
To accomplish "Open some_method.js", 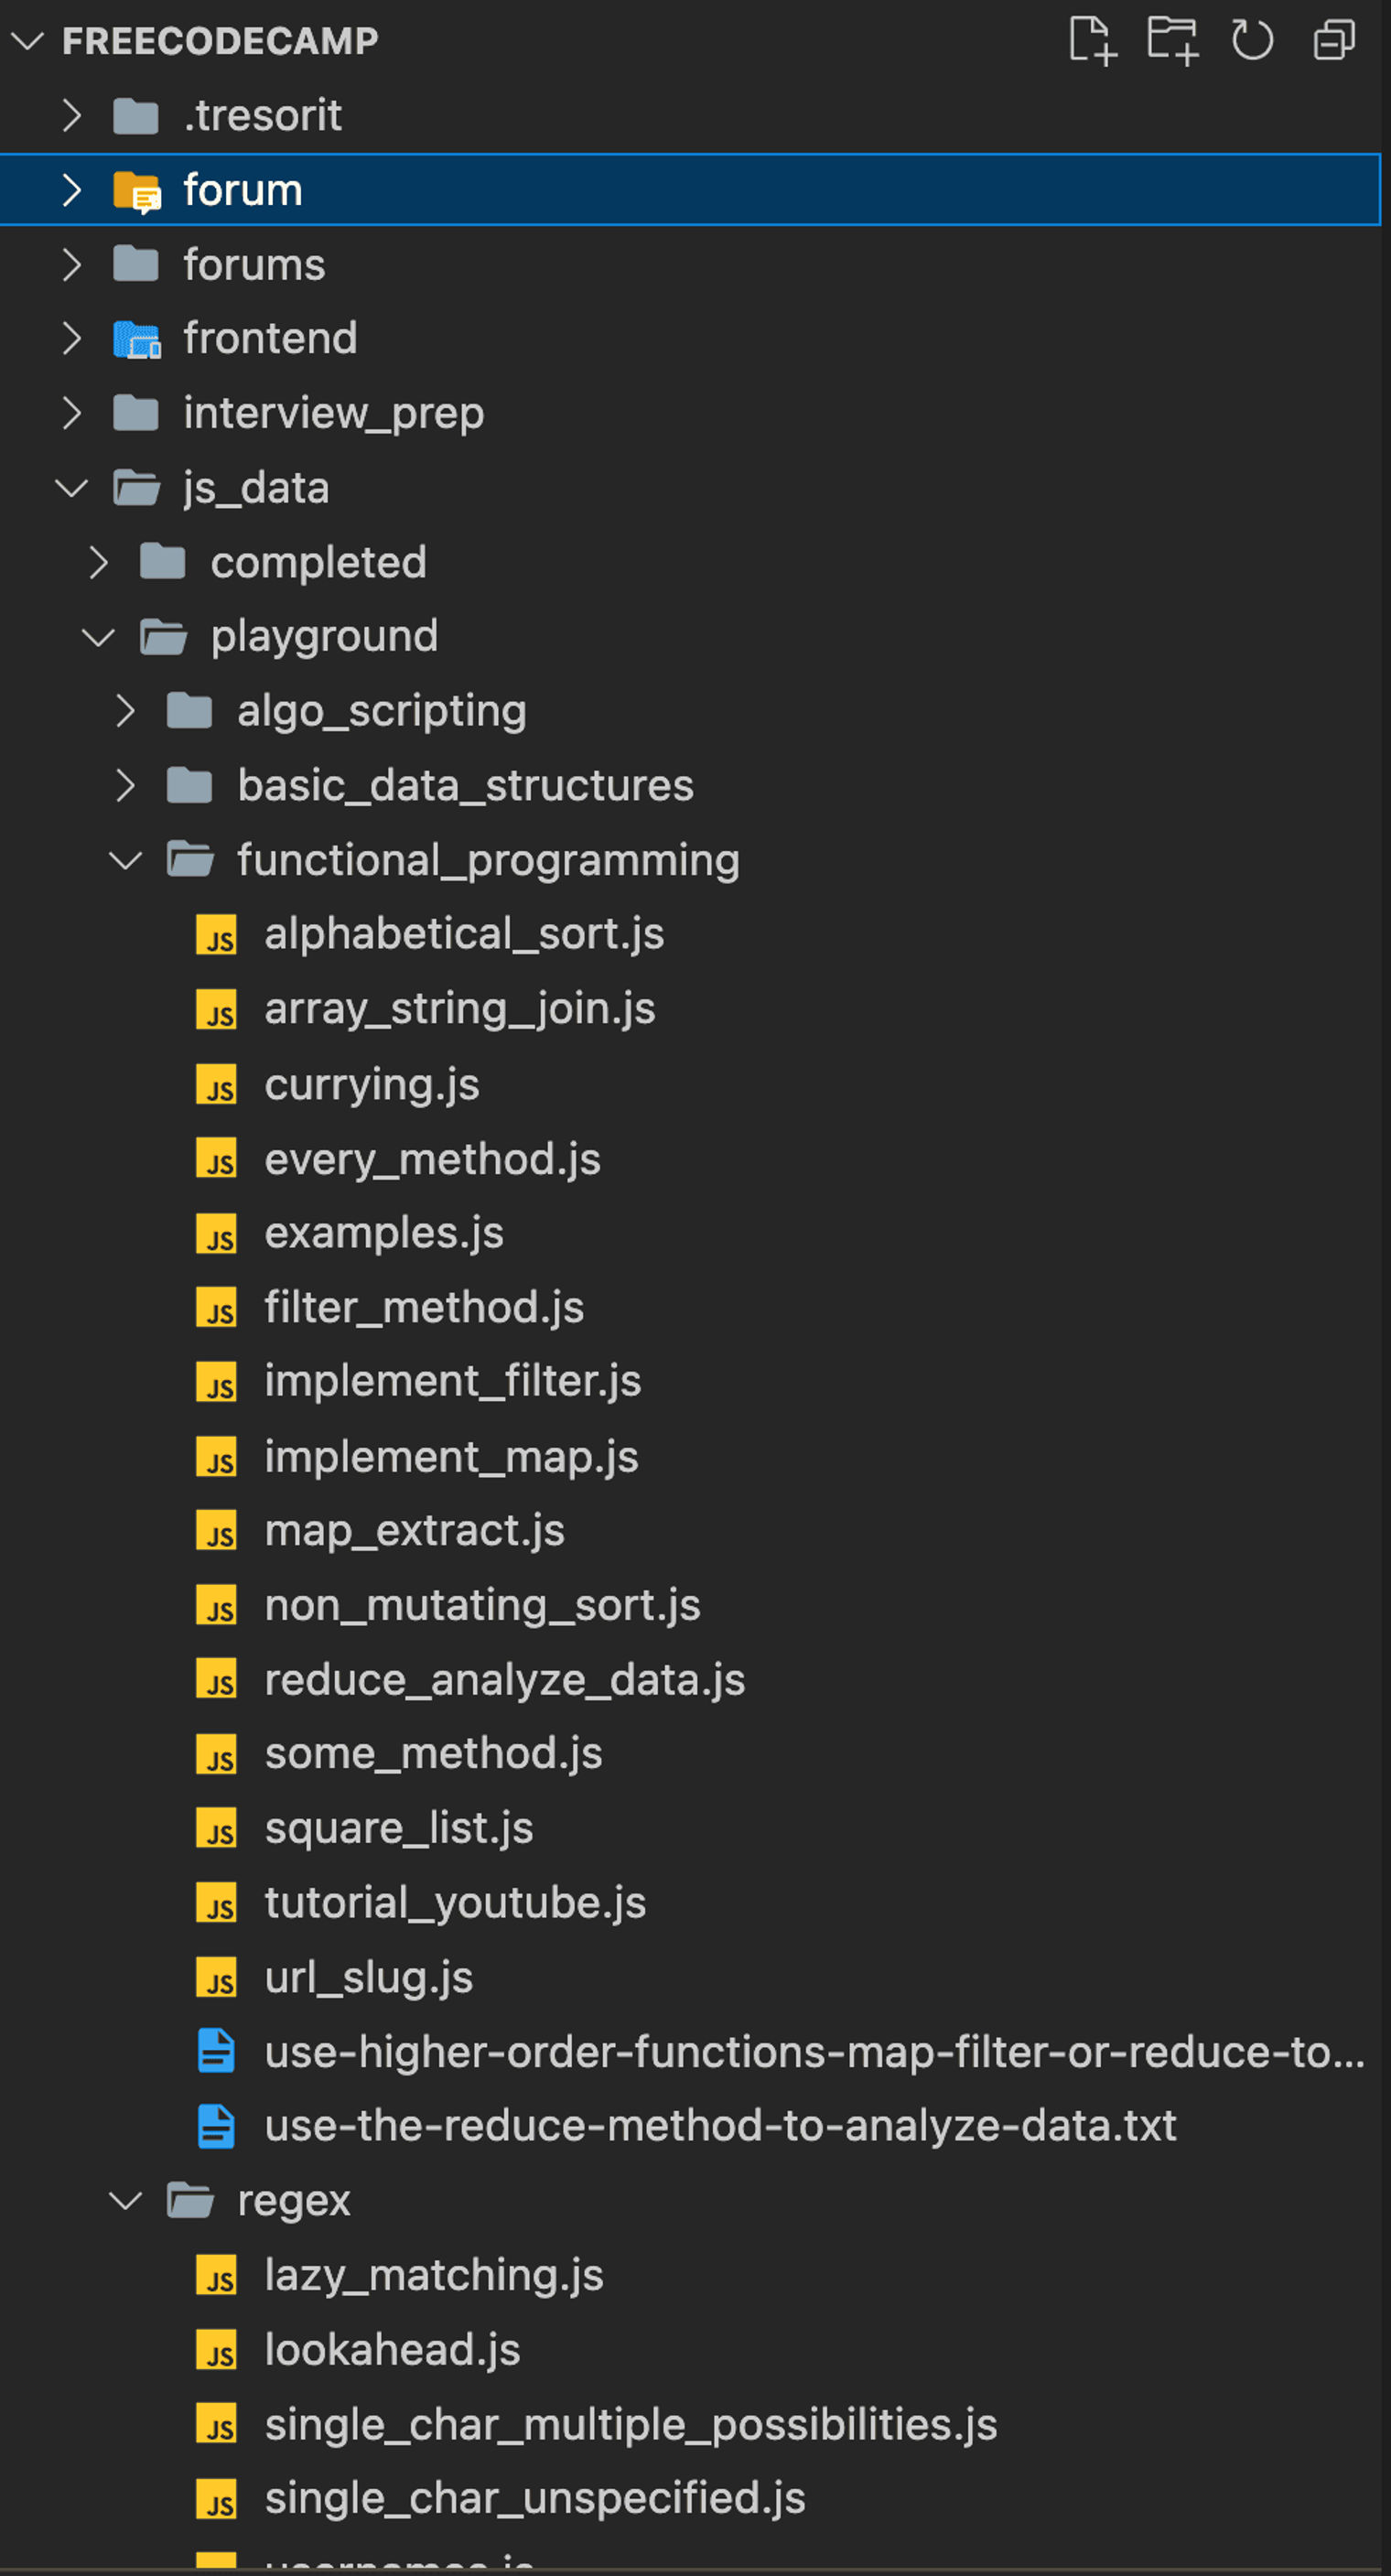I will 434,1754.
